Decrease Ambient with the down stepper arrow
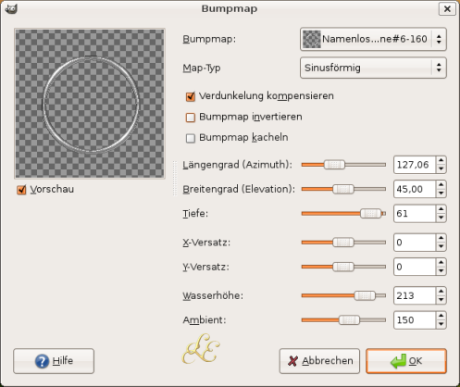Screen dimensions: 460x387 441,324
